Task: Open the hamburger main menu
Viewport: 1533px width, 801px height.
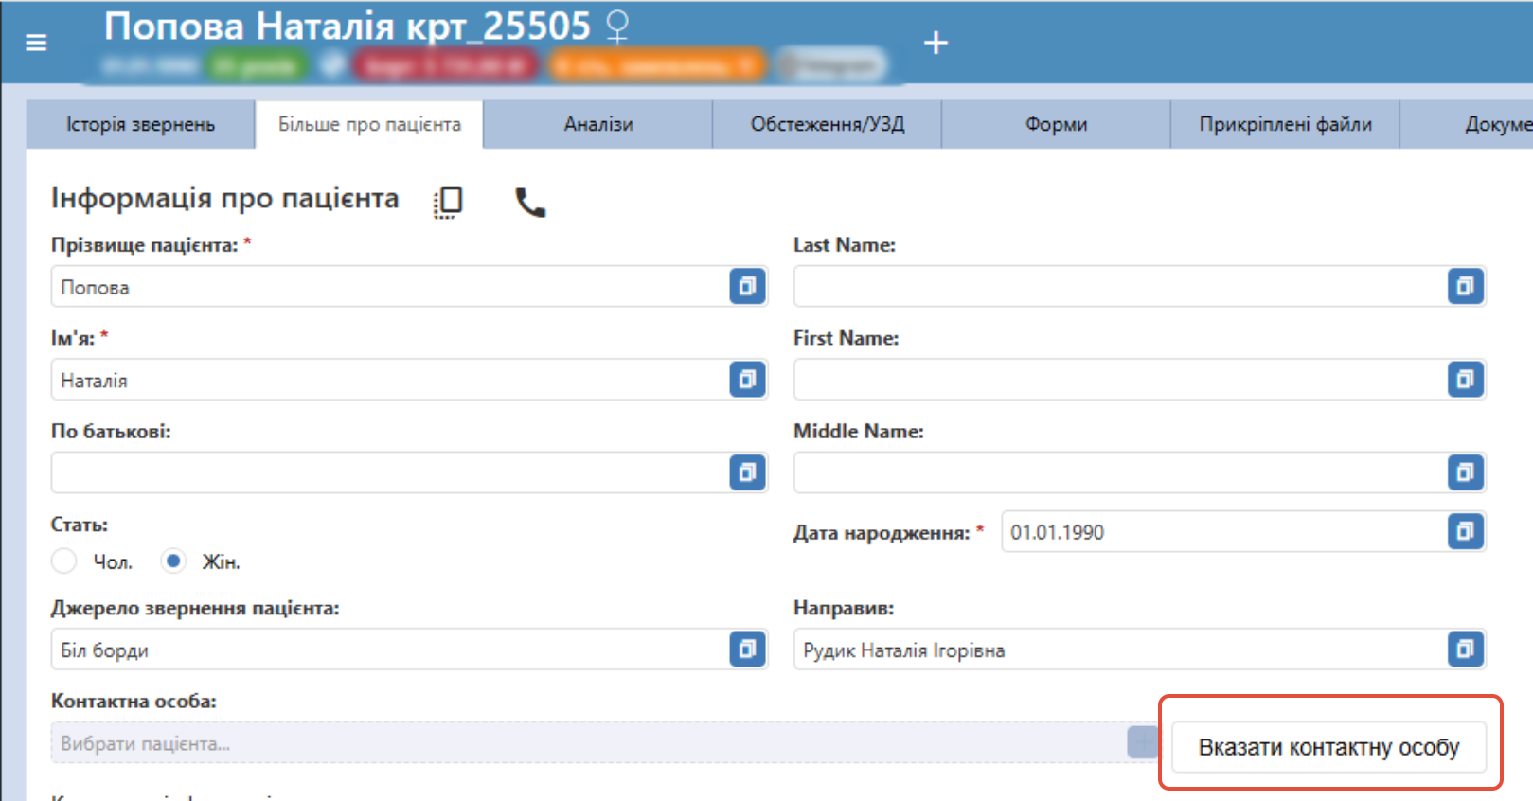Action: 36,43
